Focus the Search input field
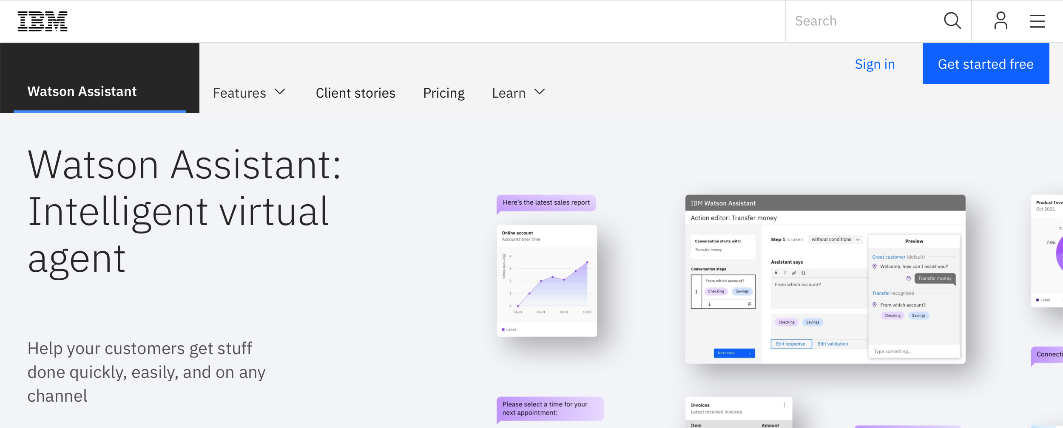The width and height of the screenshot is (1063, 428). pyautogui.click(x=863, y=21)
